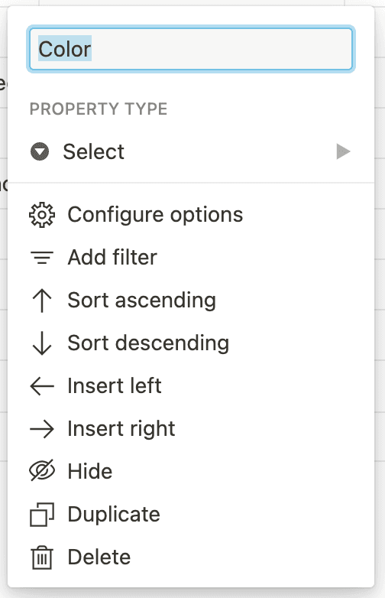Click the gear icon beside Configure options
This screenshot has width=385, height=598.
(42, 215)
